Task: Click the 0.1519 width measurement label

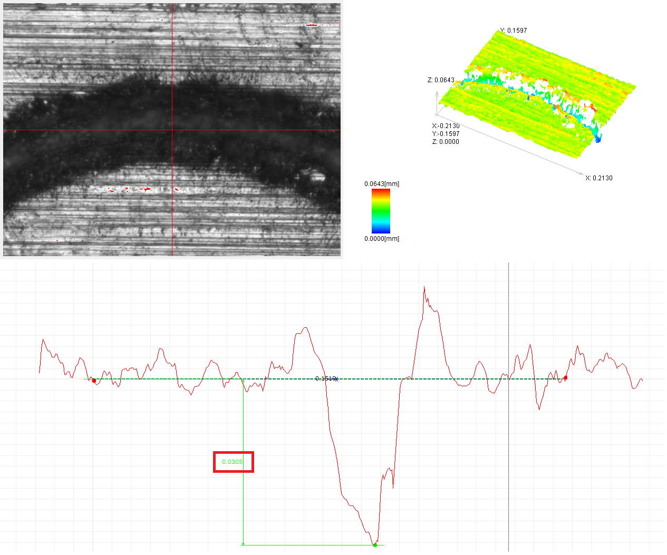Action: [x=324, y=378]
